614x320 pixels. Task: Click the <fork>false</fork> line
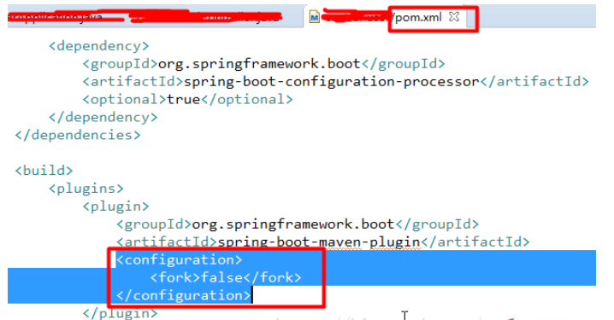pos(226,277)
